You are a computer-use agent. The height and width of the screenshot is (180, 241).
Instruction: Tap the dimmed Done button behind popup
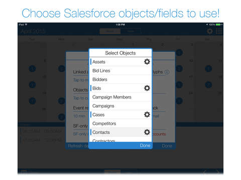[167, 146]
